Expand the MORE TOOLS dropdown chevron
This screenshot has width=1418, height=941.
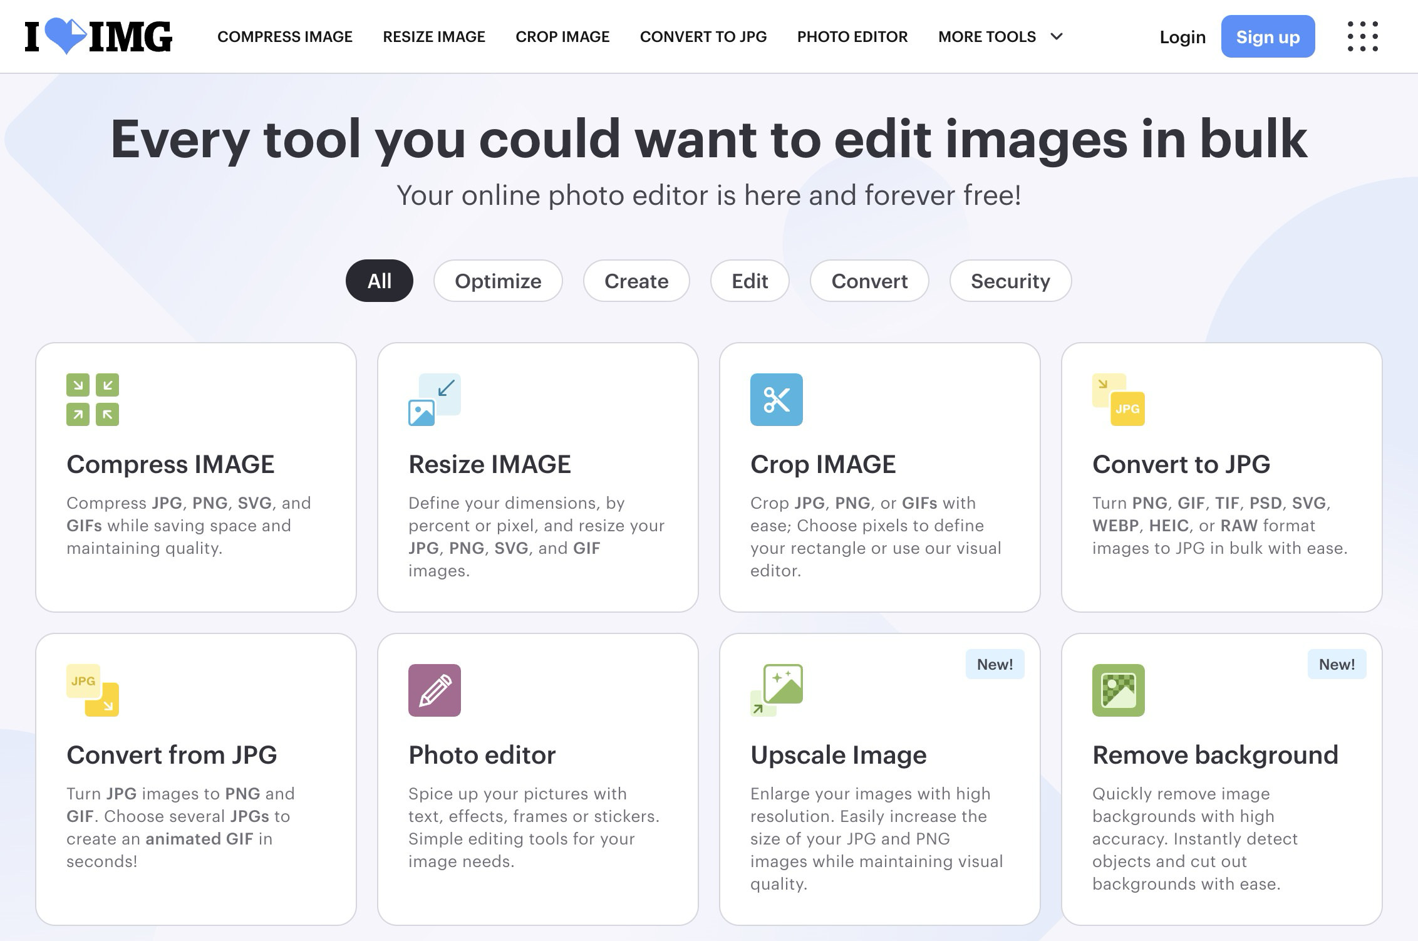click(x=1057, y=36)
